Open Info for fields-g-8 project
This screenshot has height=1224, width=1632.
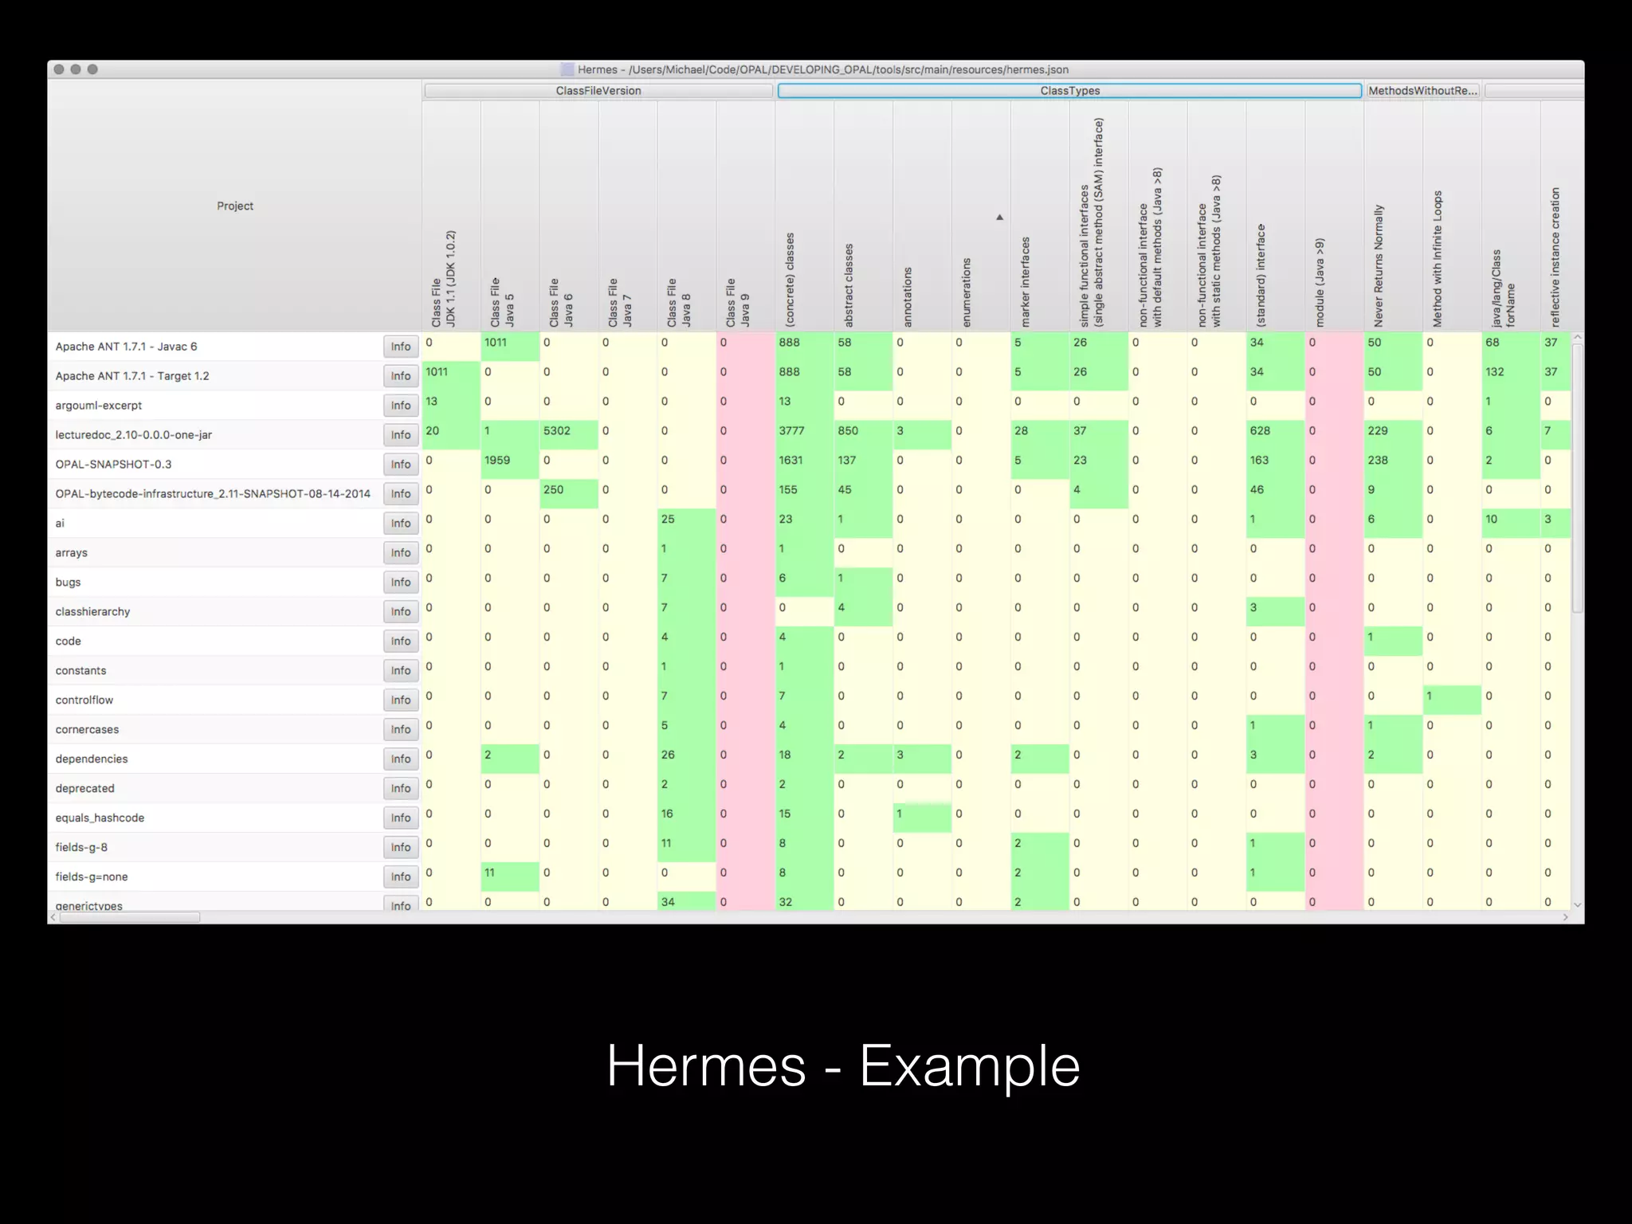click(401, 848)
